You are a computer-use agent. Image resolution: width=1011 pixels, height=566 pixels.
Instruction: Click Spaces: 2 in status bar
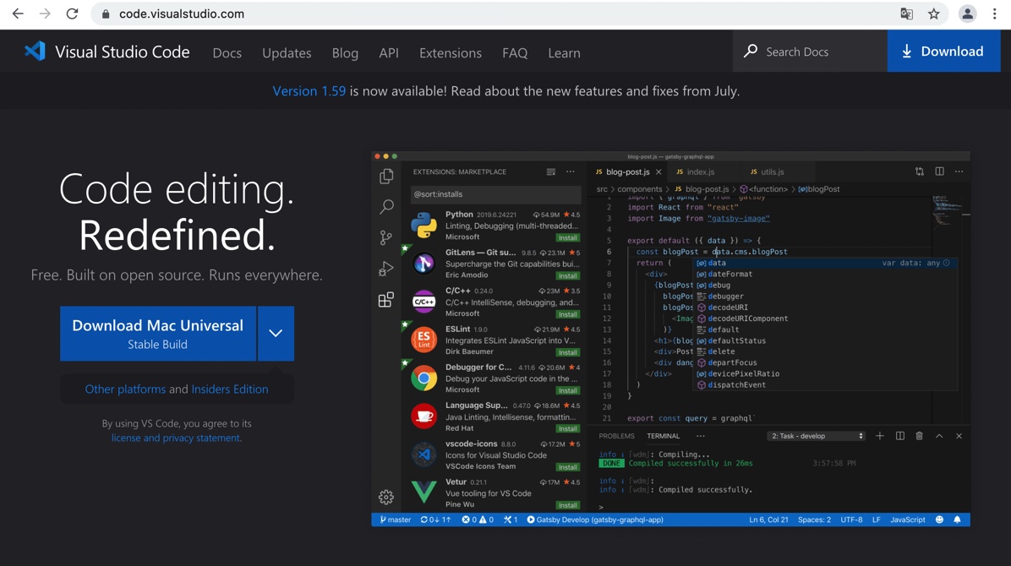(x=814, y=520)
